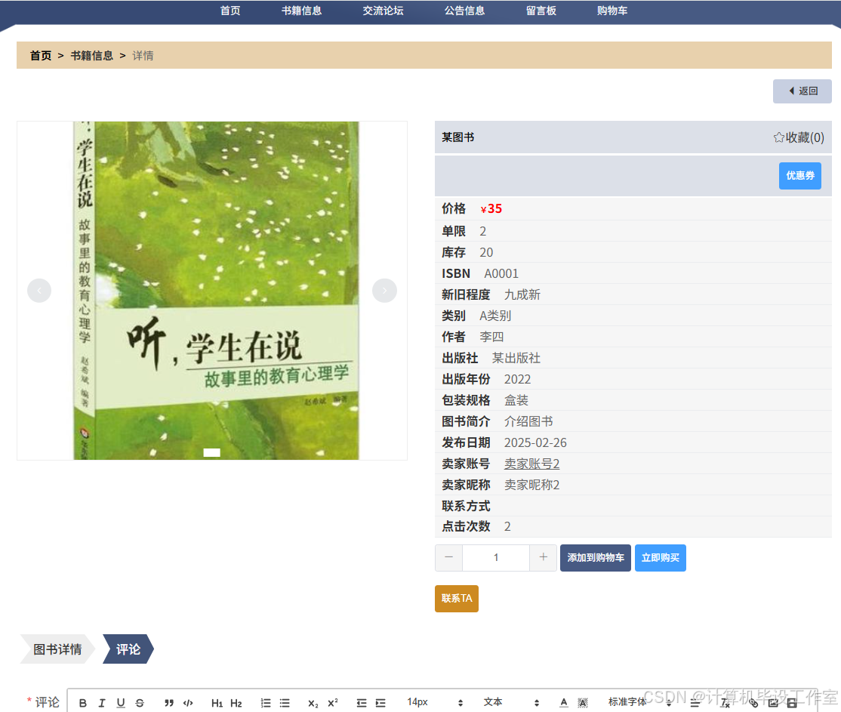The height and width of the screenshot is (712, 841).
Task: Increase indent in comment editor
Action: [380, 703]
